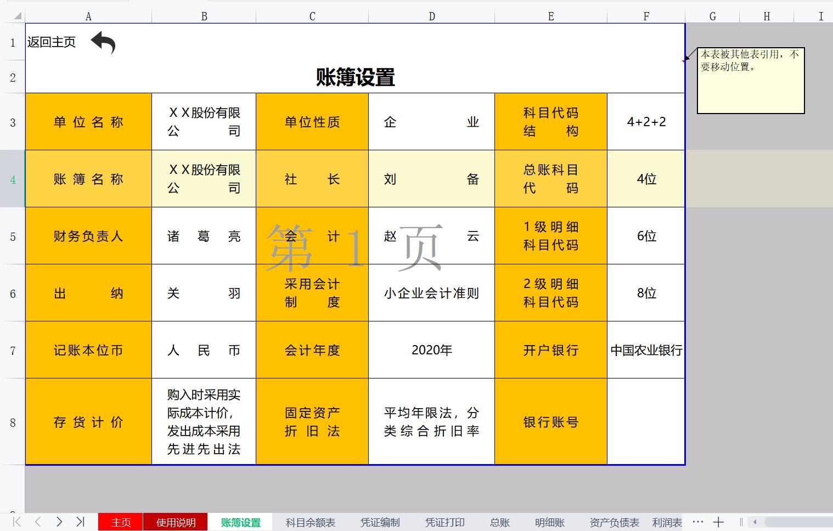This screenshot has height=531, width=833.
Task: Click the back arrow icon beside 返回主页
Action: 103,43
